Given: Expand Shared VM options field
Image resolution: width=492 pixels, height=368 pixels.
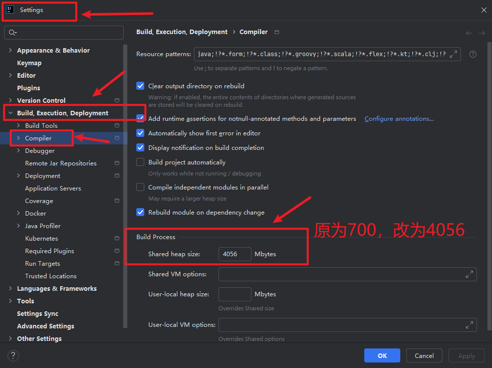Looking at the screenshot, I should [469, 274].
